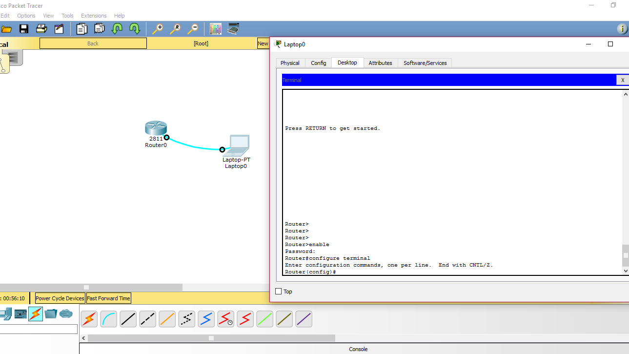Select the orange fiber cable
The height and width of the screenshot is (354, 629).
(167, 319)
